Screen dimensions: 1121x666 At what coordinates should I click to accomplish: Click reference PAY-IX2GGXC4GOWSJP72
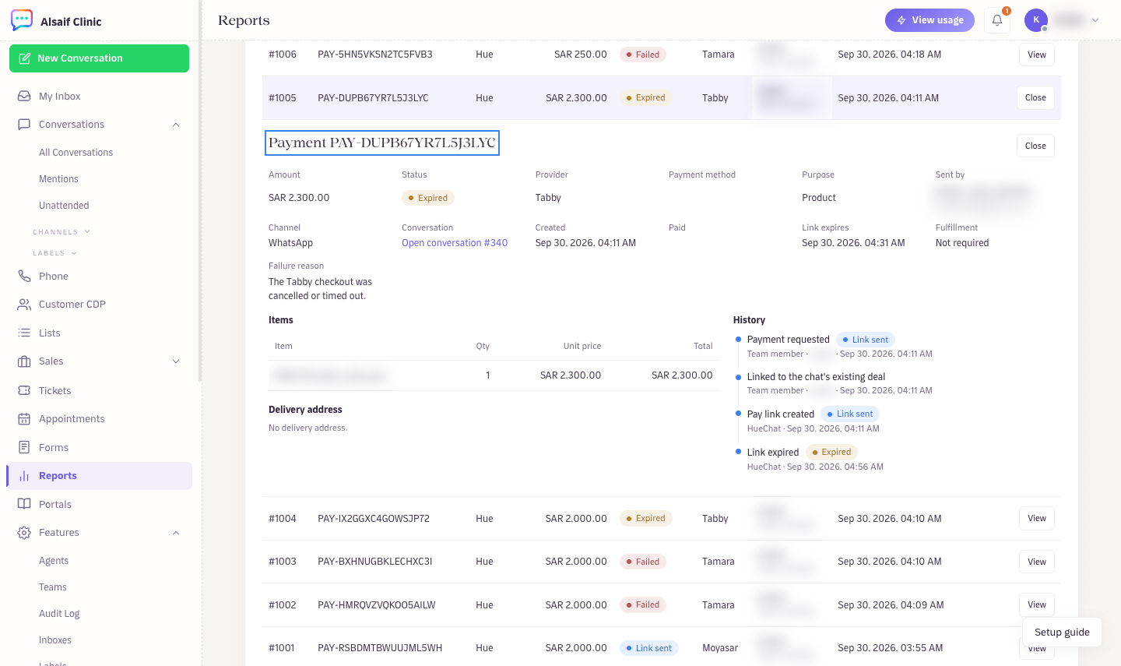pos(374,519)
